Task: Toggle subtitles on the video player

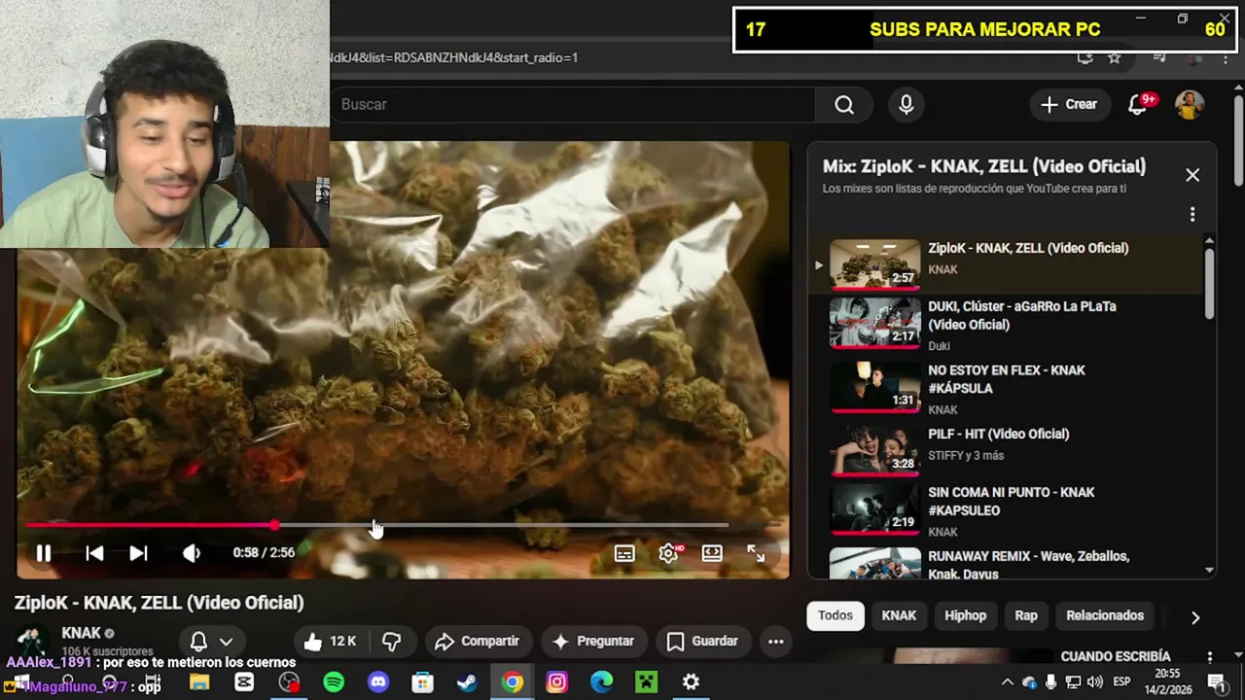Action: click(x=624, y=553)
